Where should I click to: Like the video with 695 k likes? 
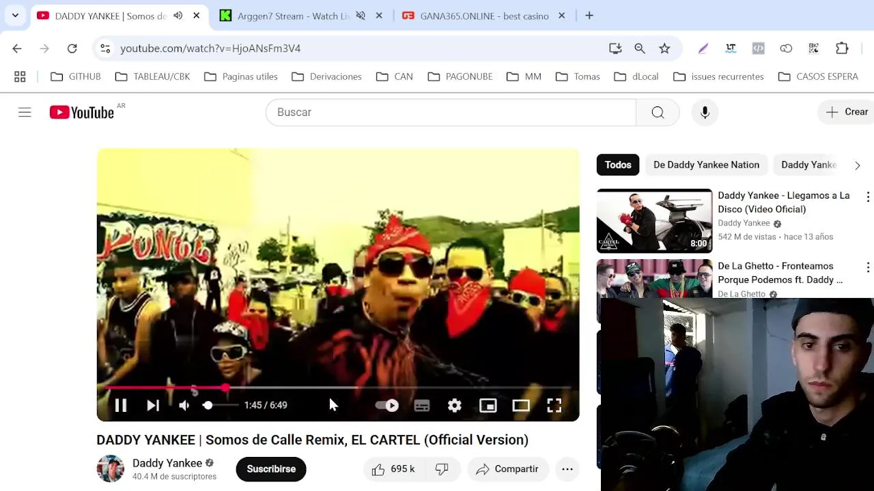click(x=393, y=469)
